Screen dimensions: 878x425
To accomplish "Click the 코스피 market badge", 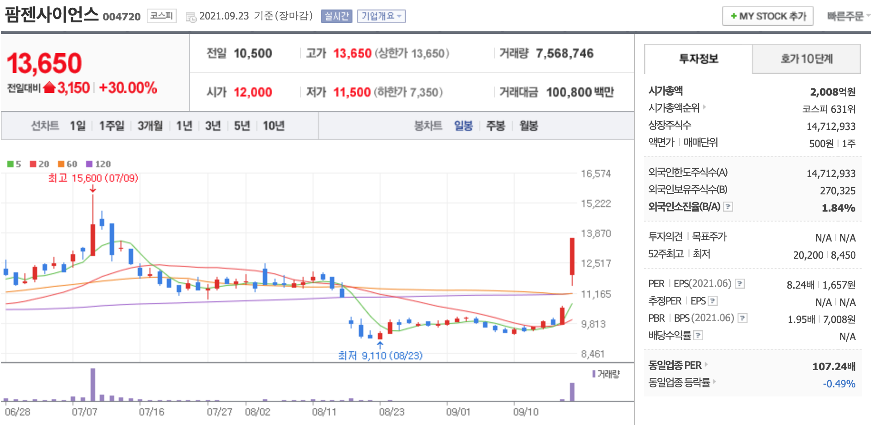I will pyautogui.click(x=162, y=16).
